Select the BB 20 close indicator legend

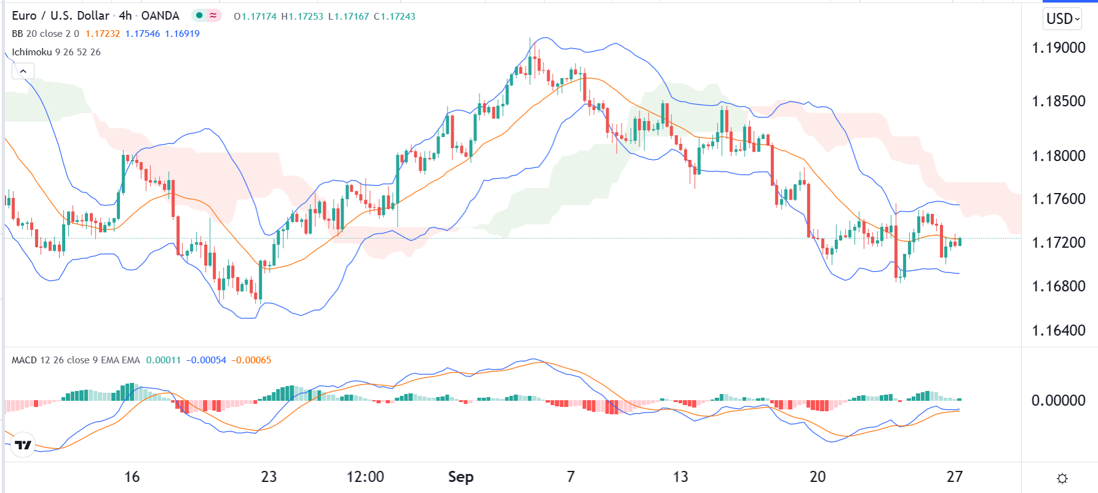pos(45,34)
